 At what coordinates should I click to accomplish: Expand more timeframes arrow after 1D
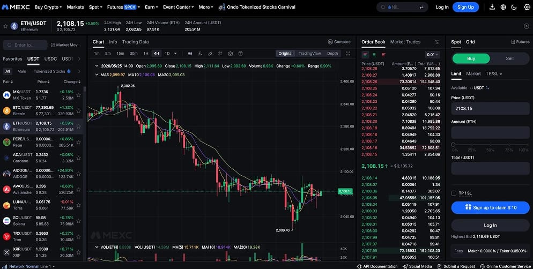175,54
